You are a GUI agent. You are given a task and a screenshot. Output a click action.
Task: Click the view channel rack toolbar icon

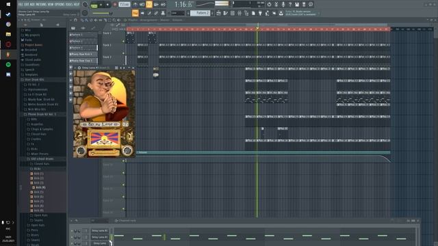[x=233, y=13]
